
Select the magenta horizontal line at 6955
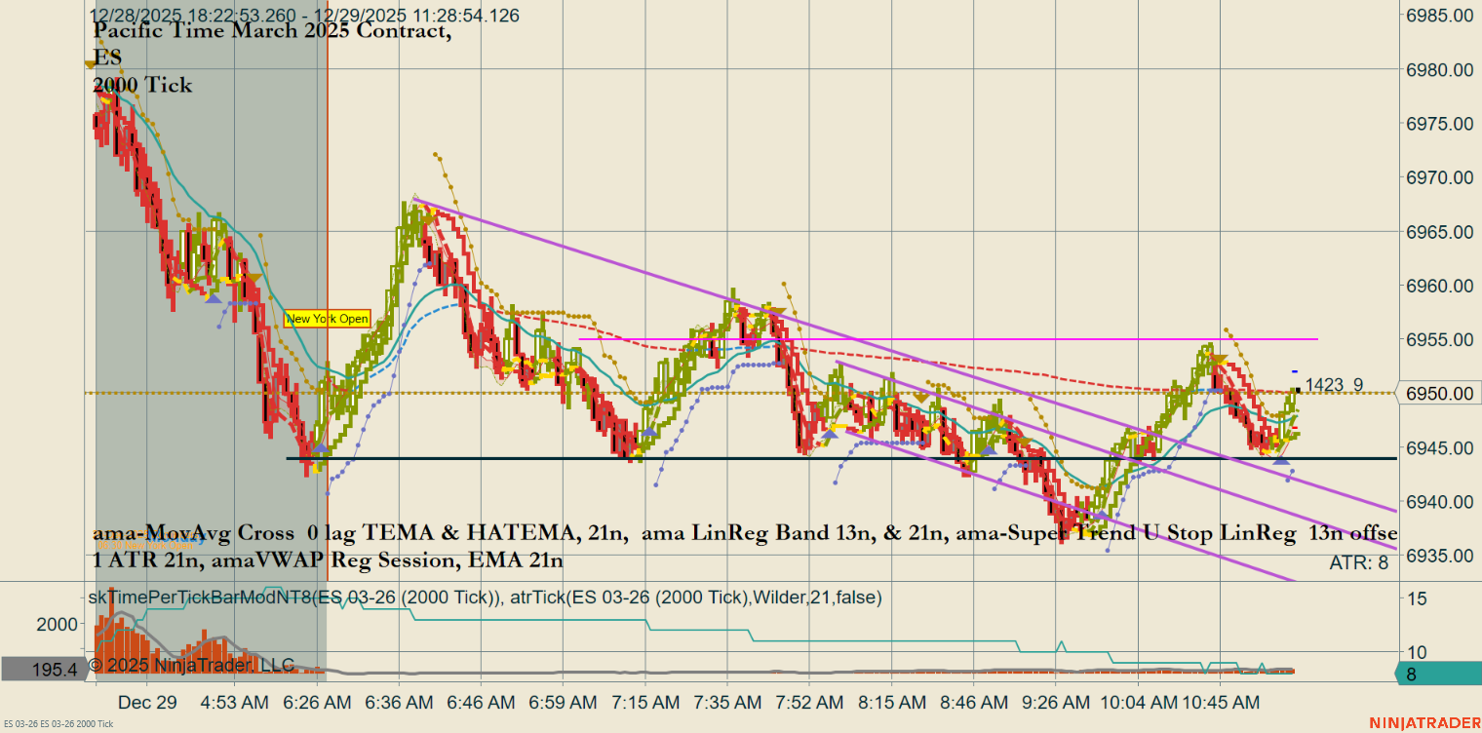click(x=948, y=339)
